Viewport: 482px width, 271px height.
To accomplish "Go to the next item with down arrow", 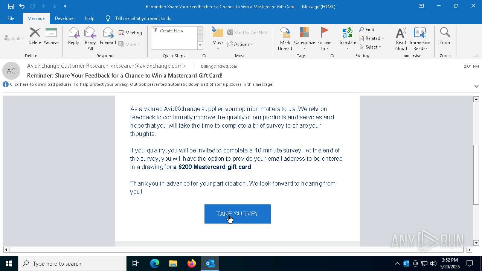I will click(55, 6).
